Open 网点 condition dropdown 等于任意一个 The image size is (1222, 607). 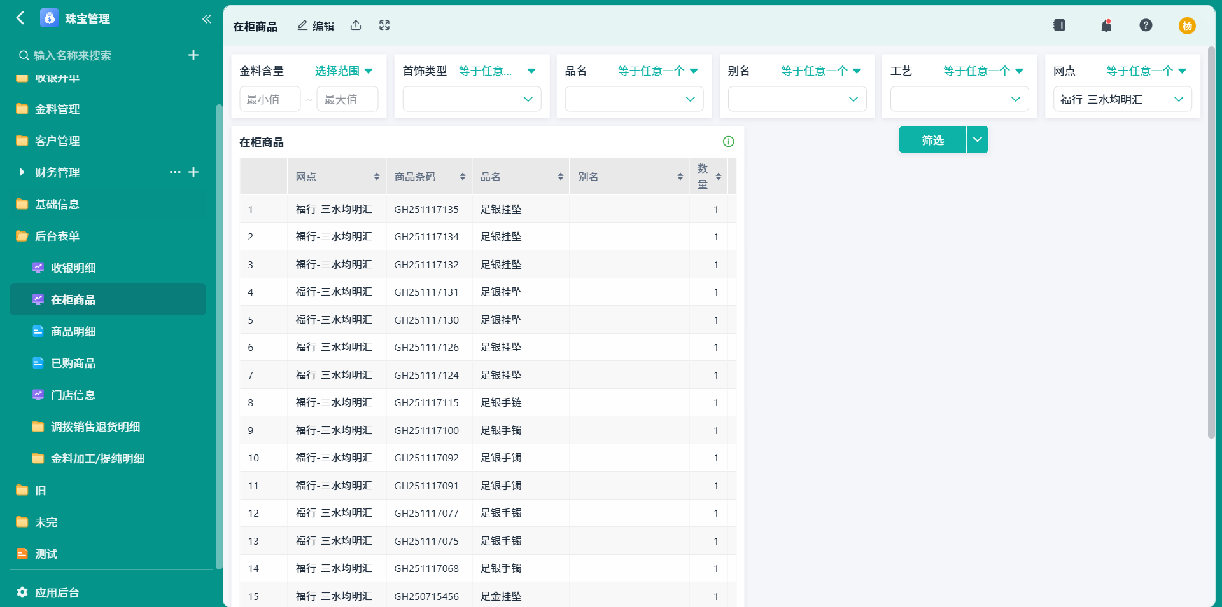[x=1146, y=71]
